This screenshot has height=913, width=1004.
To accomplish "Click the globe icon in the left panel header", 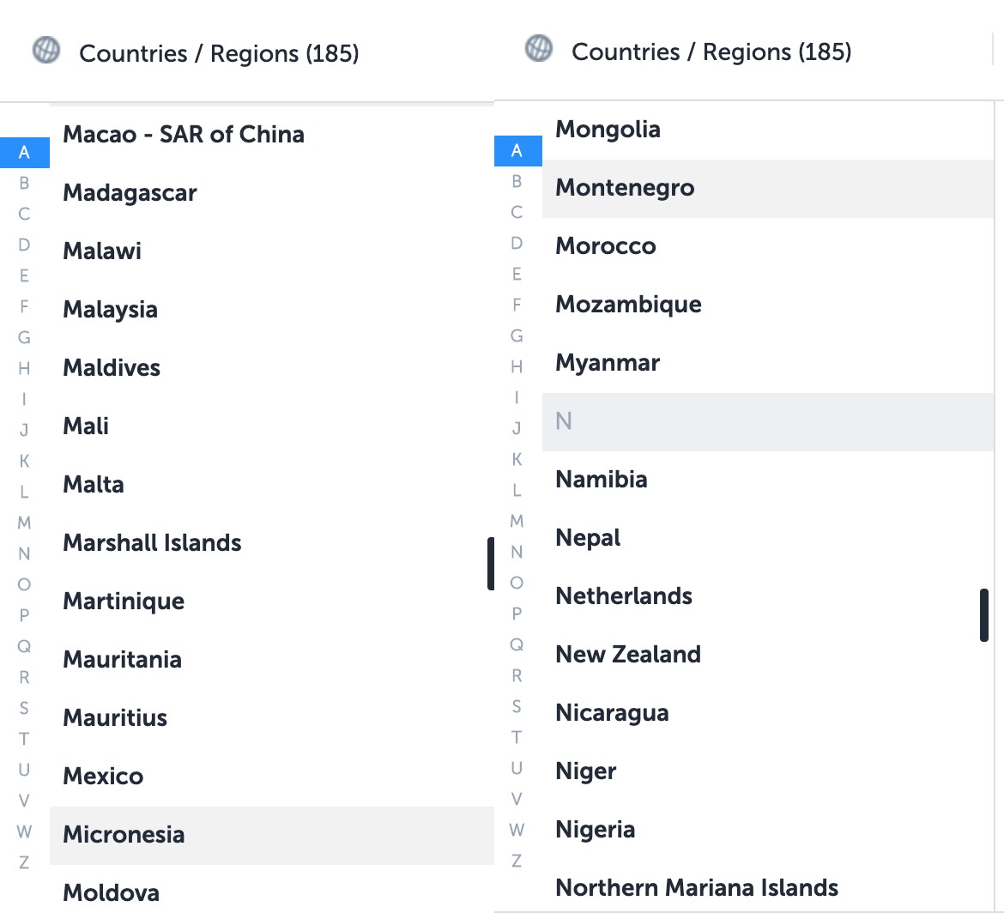I will tap(45, 51).
